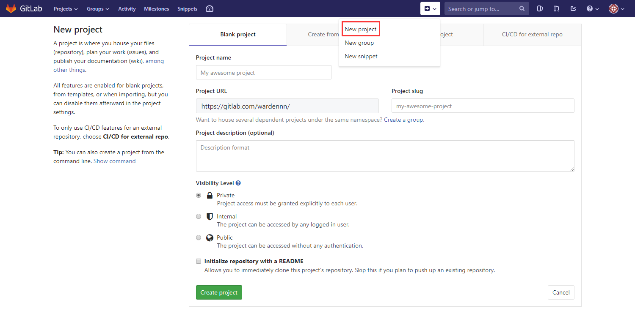Toggle the plus (new item) dropdown
Image resolution: width=635 pixels, height=330 pixels.
coord(430,8)
